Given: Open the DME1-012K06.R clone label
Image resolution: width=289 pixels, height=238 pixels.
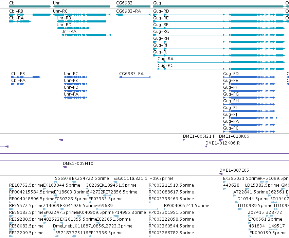Looking at the screenshot, I should pos(223,143).
